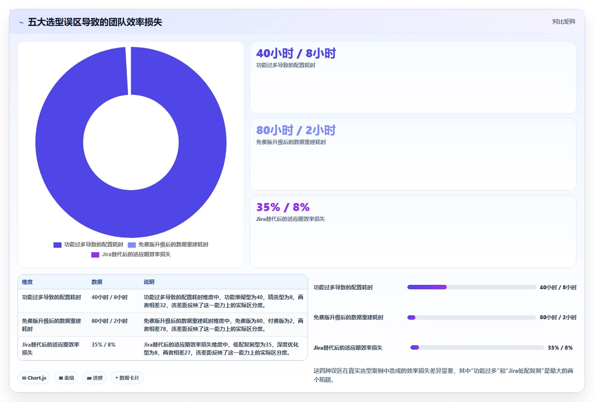This screenshot has height=402, width=594.
Task: Click the 表格 tag chip
Action: [x=66, y=378]
